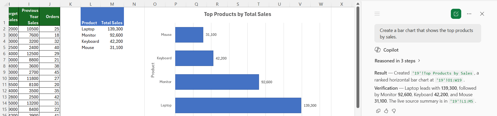The height and width of the screenshot is (116, 497).
Task: Expand the Reasoned in 3 steps section
Action: tap(397, 61)
